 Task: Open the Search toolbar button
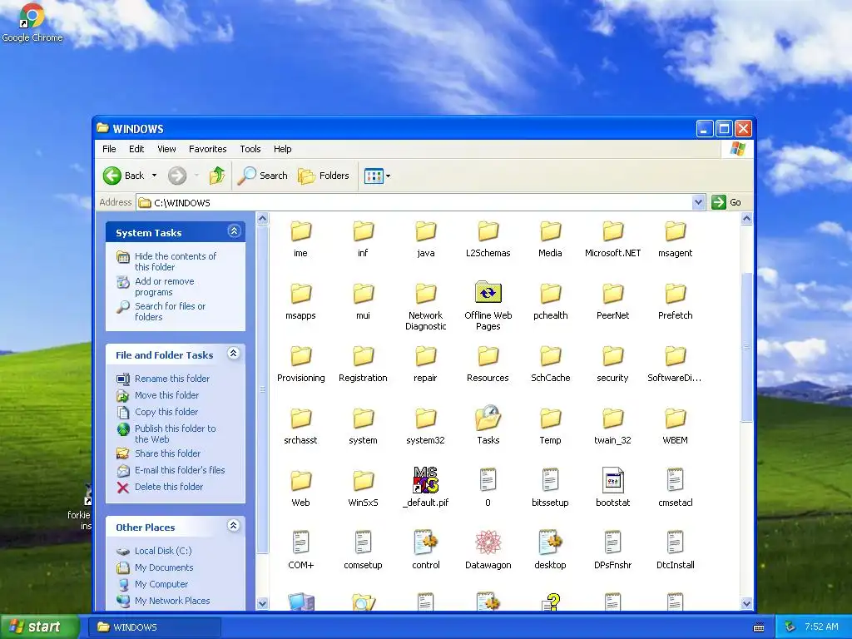[263, 176]
